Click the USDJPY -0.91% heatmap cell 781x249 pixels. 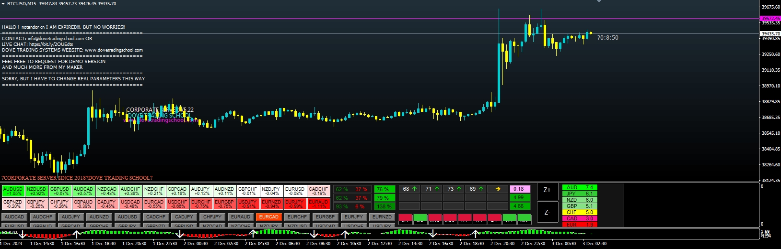(249, 204)
